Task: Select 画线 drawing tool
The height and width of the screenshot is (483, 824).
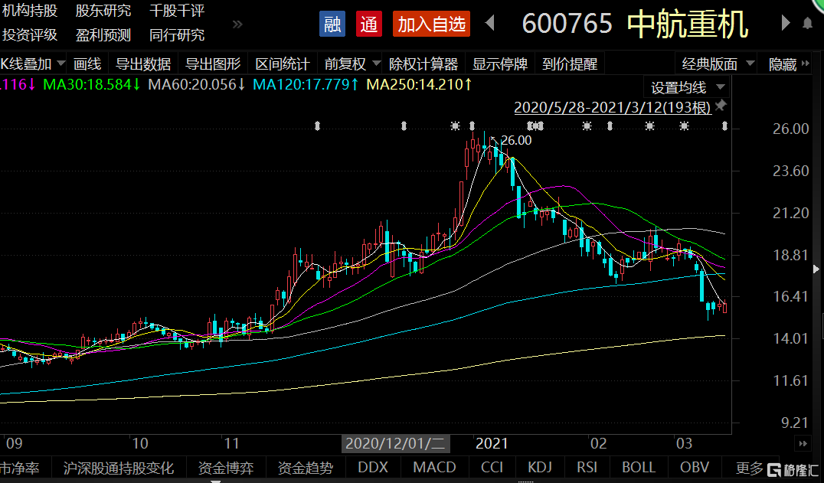Action: pyautogui.click(x=87, y=64)
